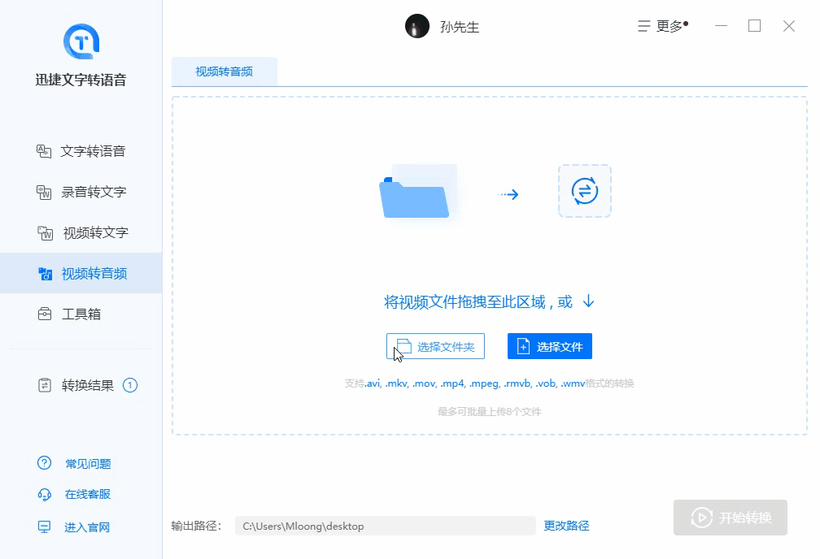Click the user avatar picture

click(x=417, y=26)
